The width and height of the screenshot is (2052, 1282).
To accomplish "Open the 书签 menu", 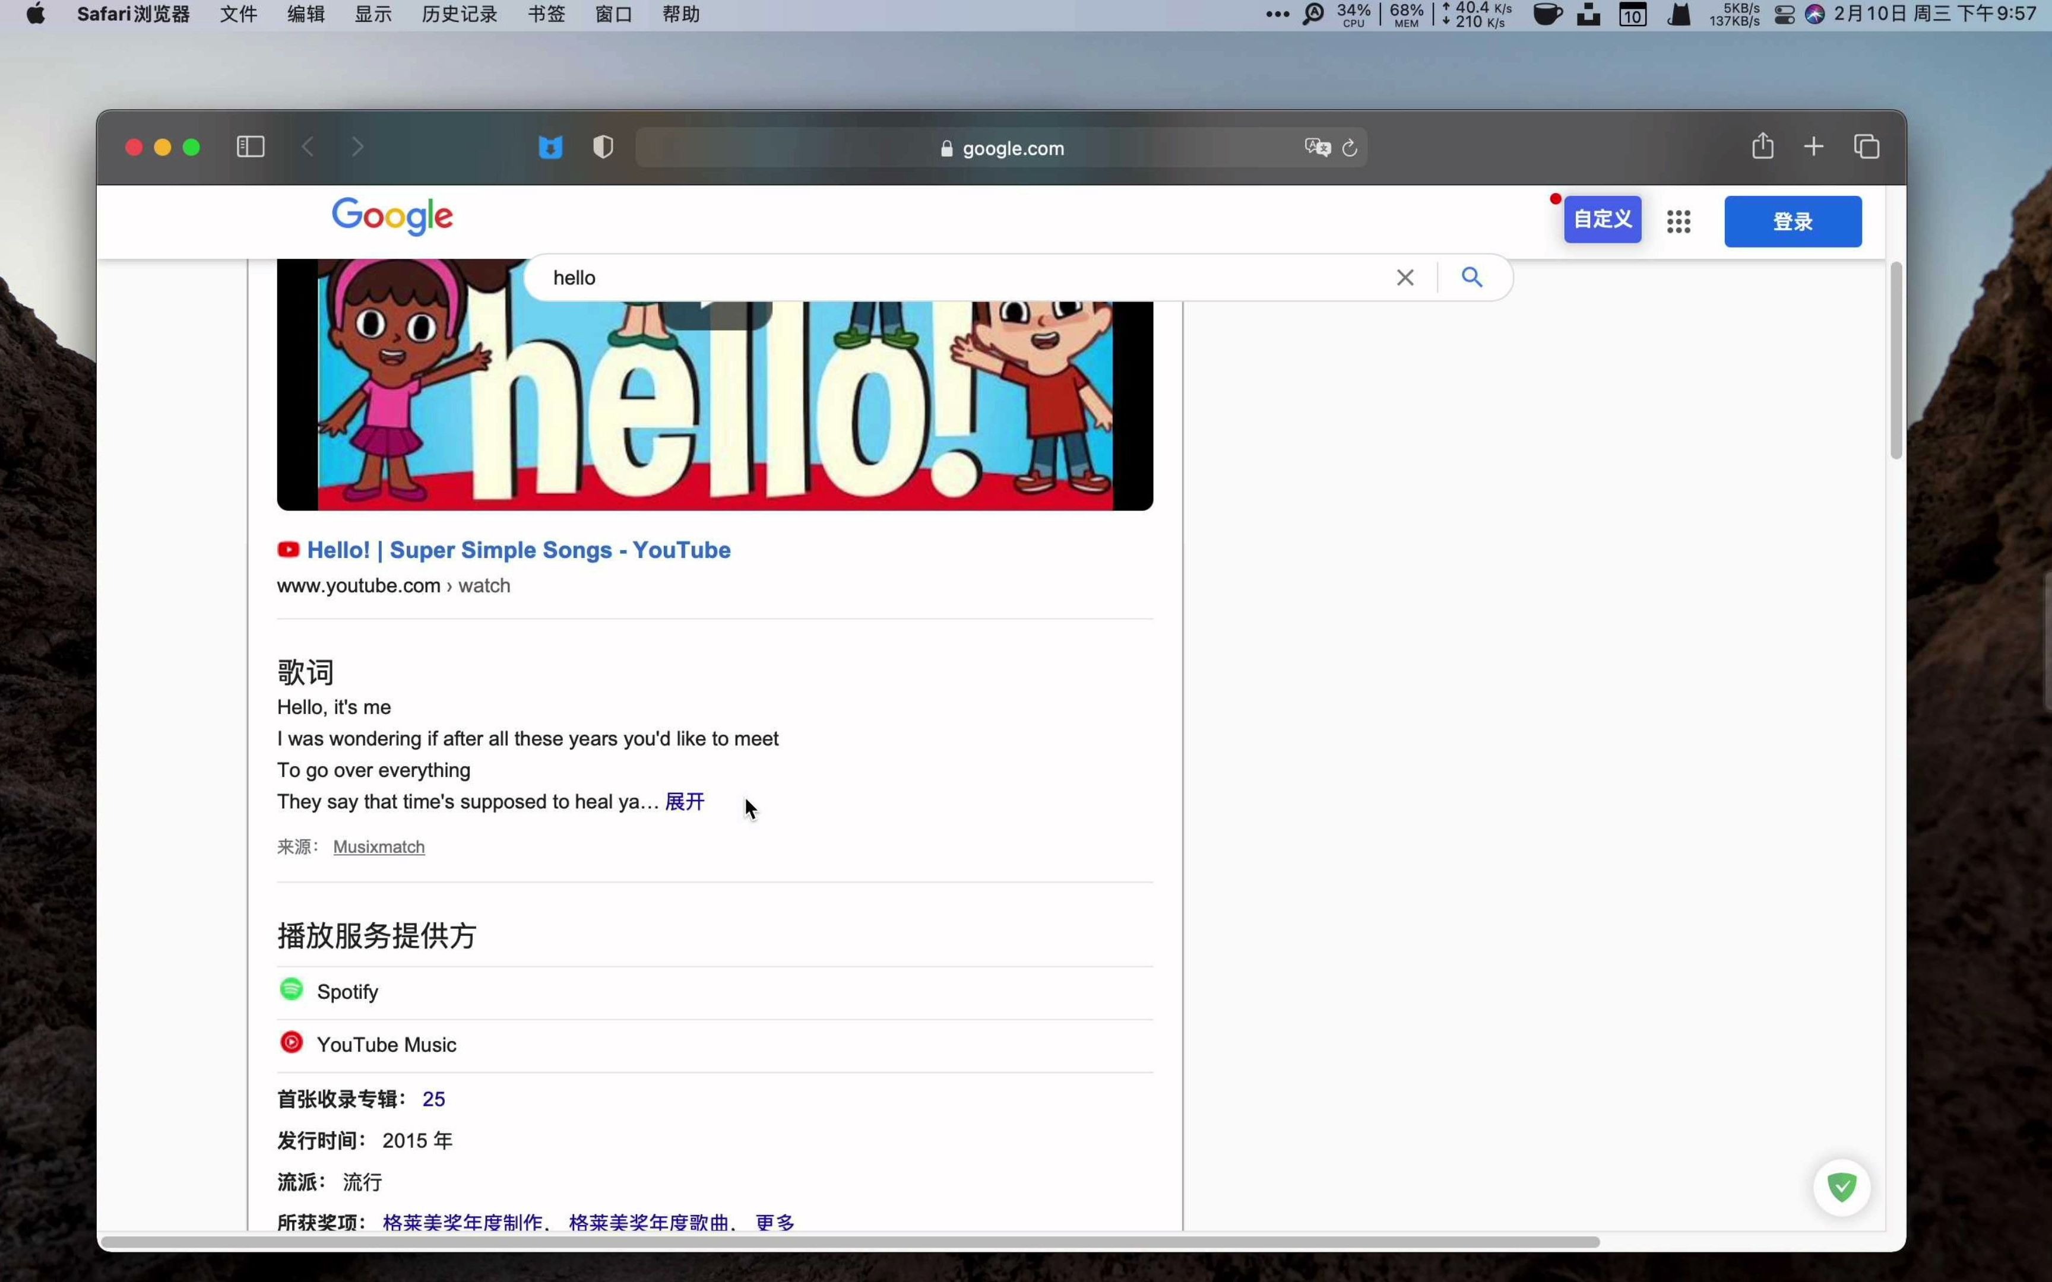I will tap(546, 14).
